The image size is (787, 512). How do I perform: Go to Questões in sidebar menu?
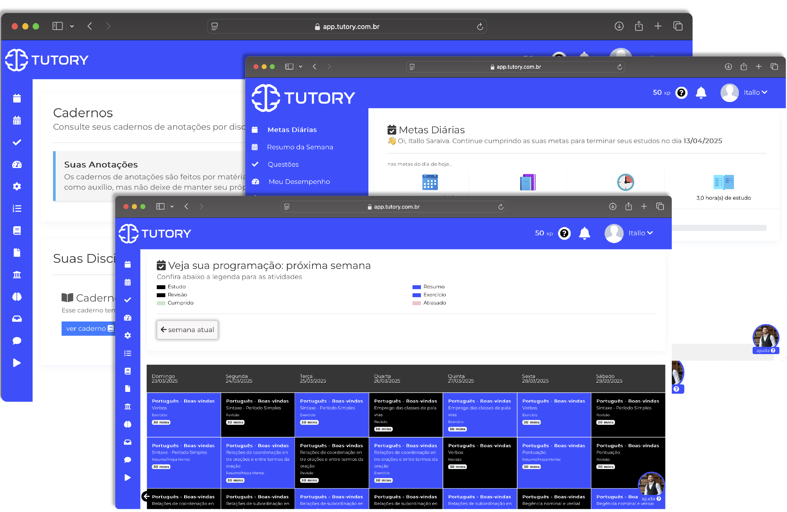coord(283,164)
